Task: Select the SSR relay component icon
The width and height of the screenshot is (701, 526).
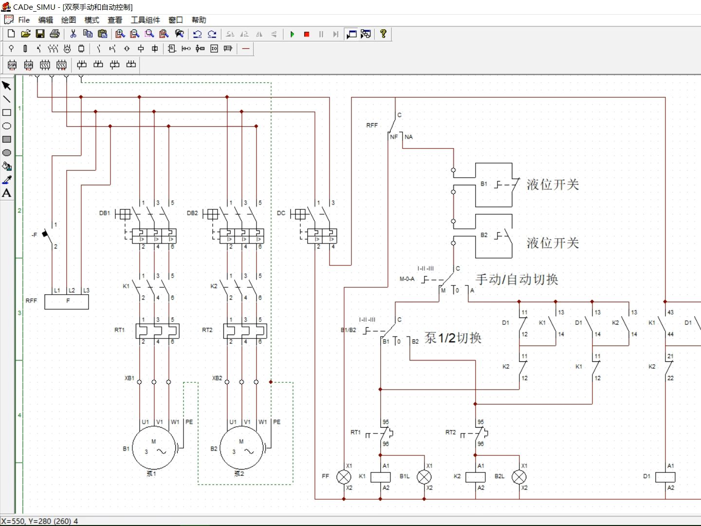Action: (11, 65)
